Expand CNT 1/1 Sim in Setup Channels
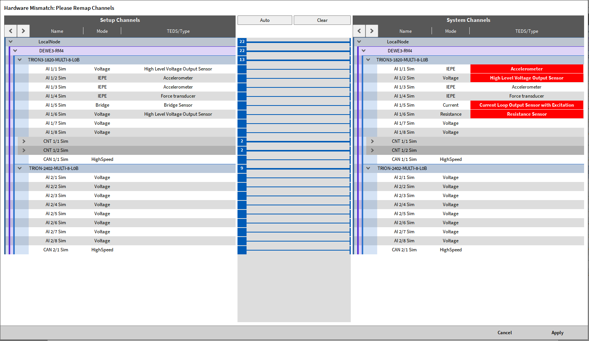Viewport: 589px width, 341px height. point(24,141)
